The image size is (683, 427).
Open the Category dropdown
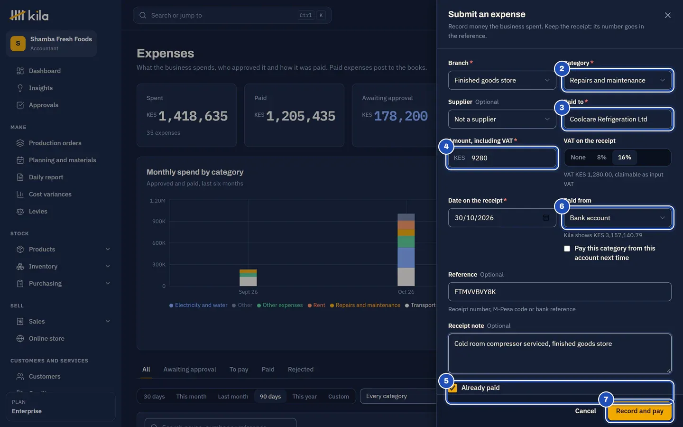pos(618,80)
